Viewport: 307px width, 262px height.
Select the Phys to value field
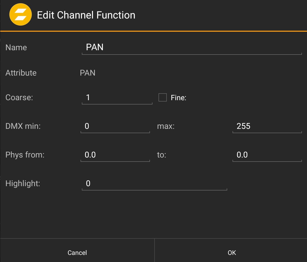point(267,155)
